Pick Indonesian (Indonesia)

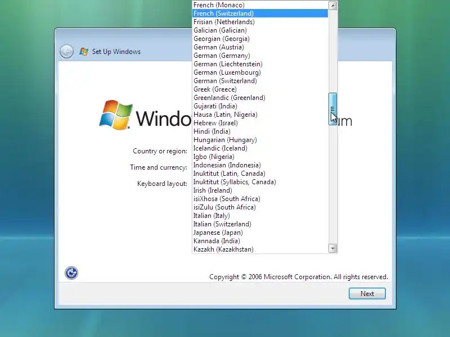[x=260, y=165]
